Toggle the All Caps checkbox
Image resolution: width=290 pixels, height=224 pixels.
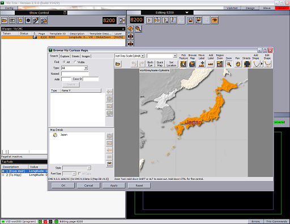(79, 174)
